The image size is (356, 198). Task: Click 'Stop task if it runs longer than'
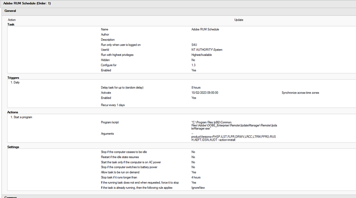point(119,177)
